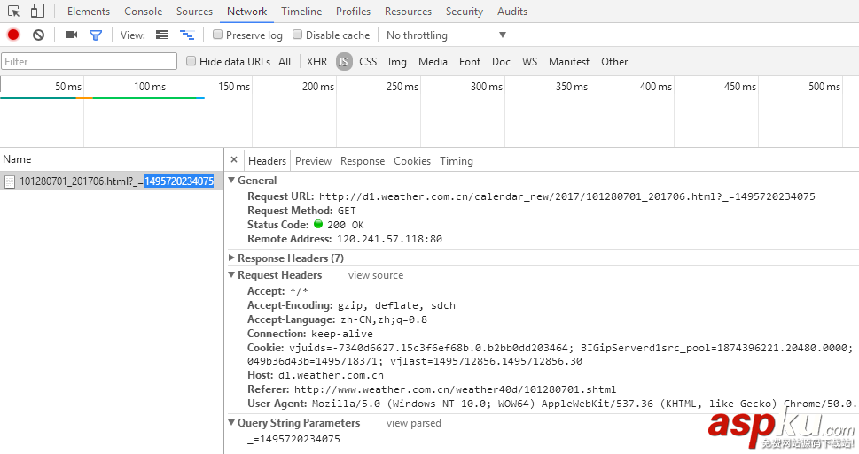Filter requests by Img
The image size is (859, 454).
tap(397, 62)
